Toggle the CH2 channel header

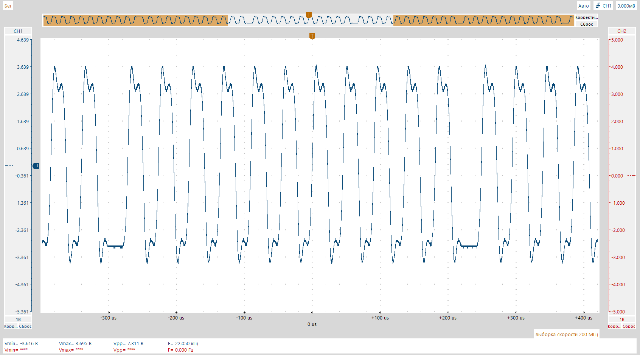pos(621,31)
